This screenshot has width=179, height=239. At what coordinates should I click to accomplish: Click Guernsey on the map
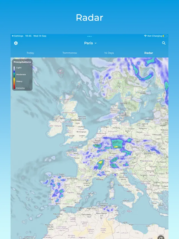point(74,147)
